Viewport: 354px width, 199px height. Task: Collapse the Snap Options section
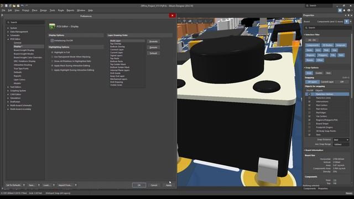point(305,67)
